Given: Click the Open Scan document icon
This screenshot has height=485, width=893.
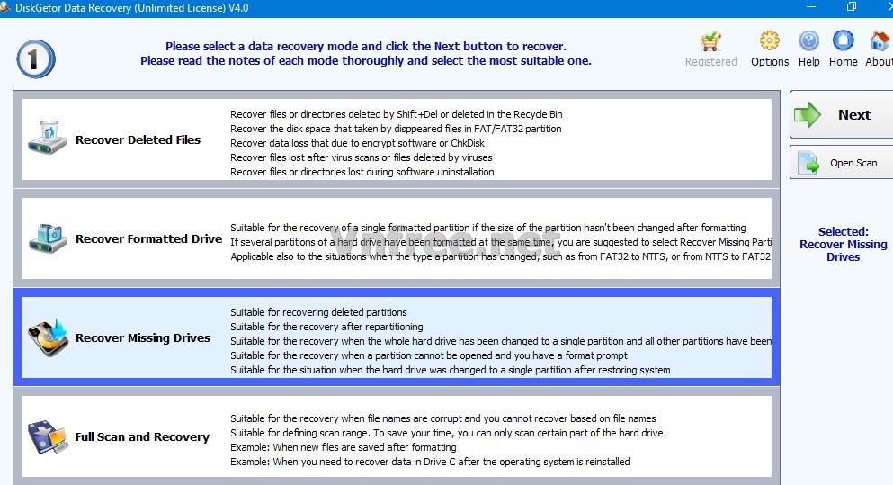Looking at the screenshot, I should pos(808,164).
